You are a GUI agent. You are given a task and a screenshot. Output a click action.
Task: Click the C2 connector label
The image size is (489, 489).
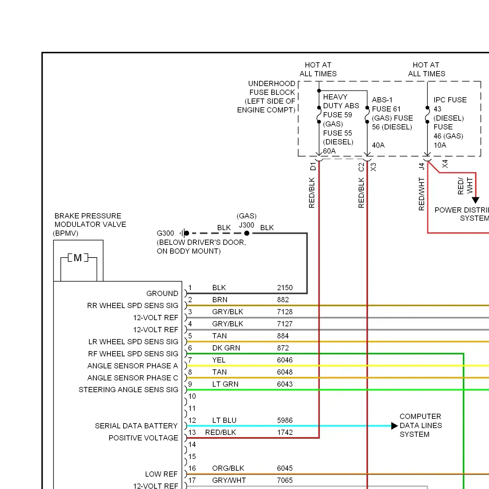pos(361,167)
